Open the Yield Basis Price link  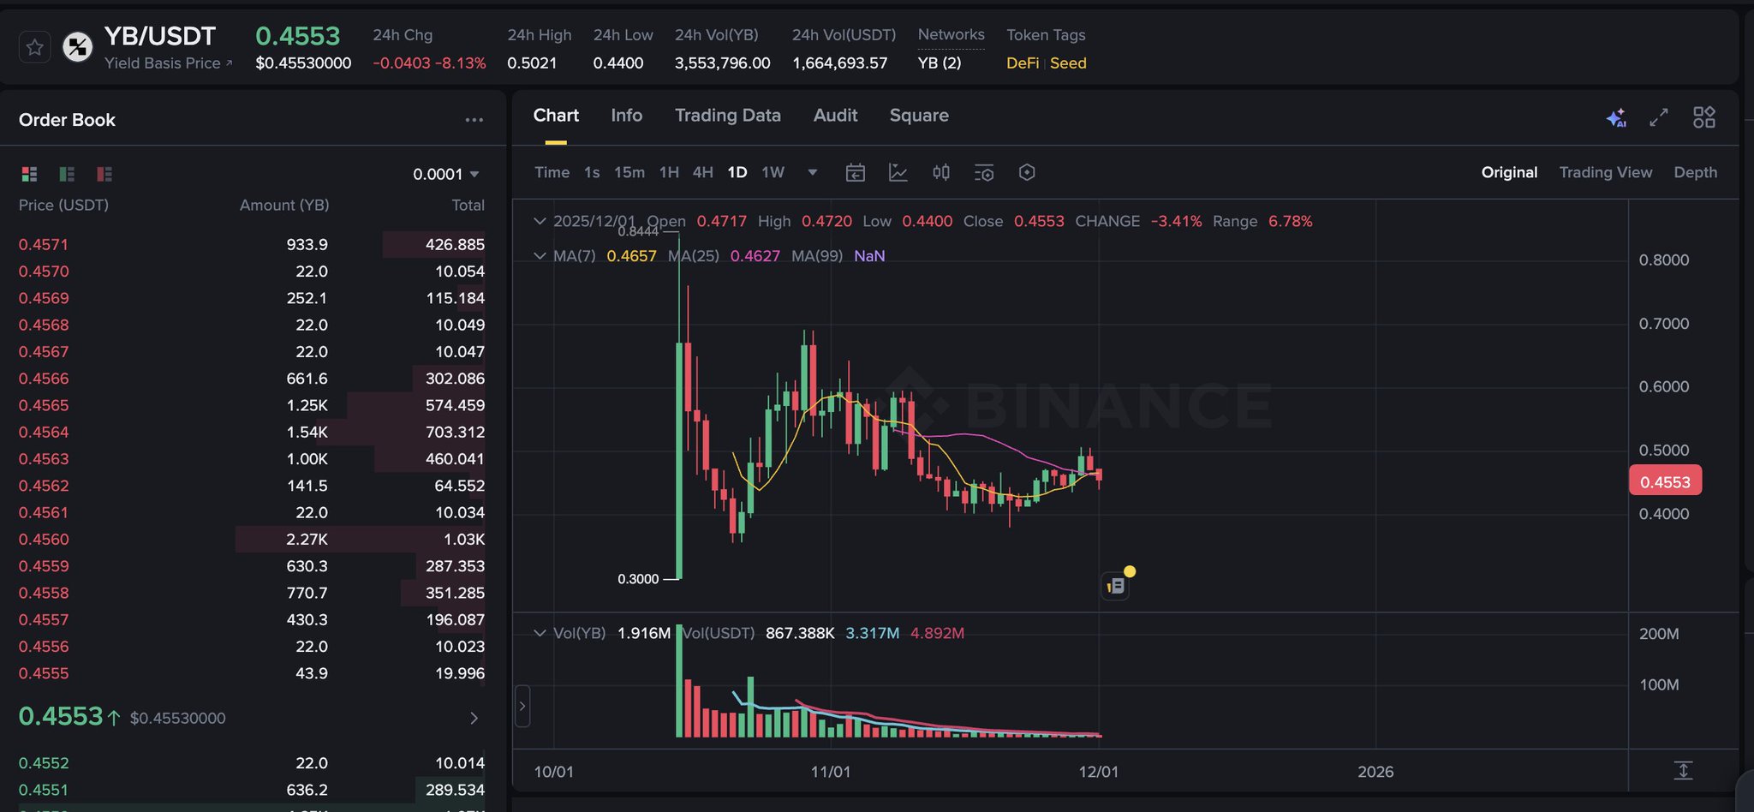click(x=168, y=63)
